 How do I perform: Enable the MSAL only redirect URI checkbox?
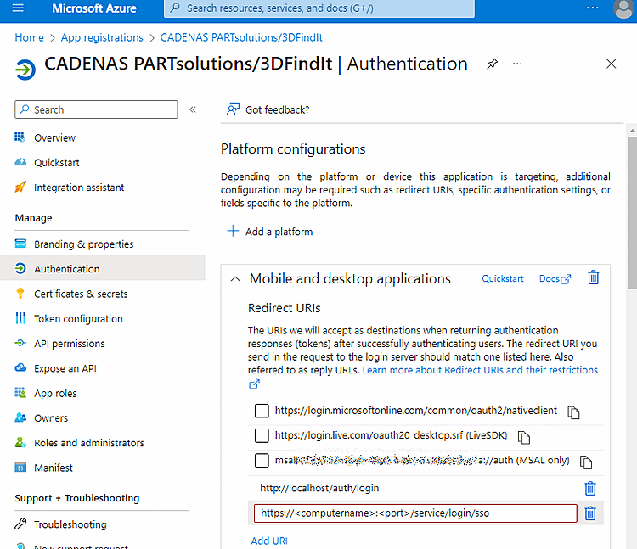click(x=262, y=461)
